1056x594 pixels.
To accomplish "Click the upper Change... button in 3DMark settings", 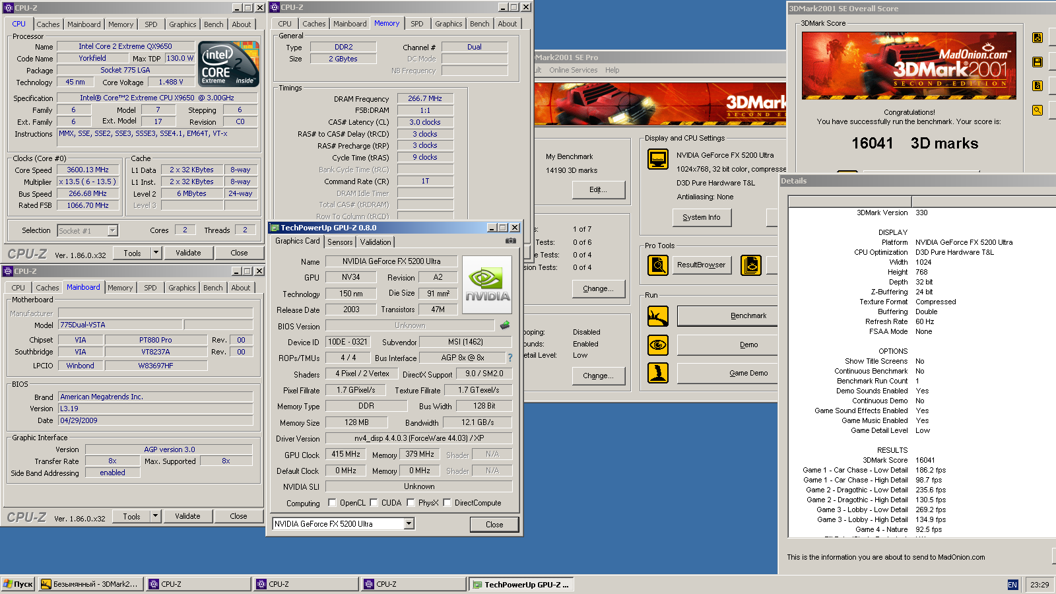I will point(598,288).
